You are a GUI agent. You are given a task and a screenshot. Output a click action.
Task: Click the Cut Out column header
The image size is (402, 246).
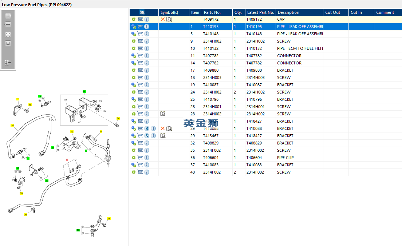coord(336,12)
